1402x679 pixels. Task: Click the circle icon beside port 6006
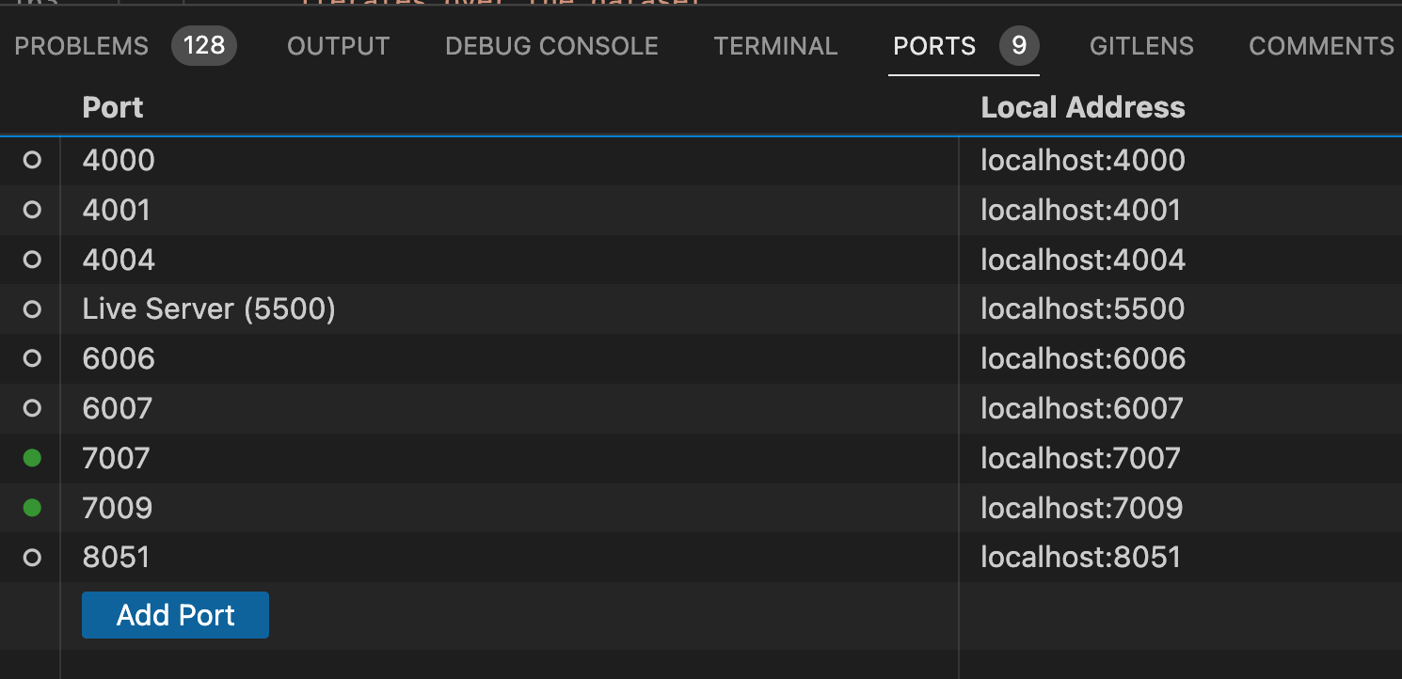(31, 358)
